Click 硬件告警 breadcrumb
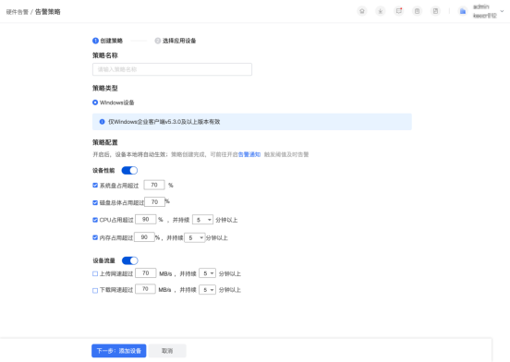Viewport: 510px width, 362px height. pyautogui.click(x=18, y=12)
